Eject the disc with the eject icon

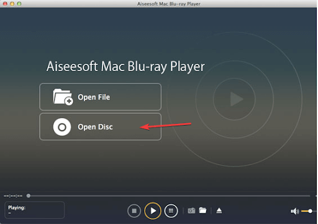pos(219,210)
